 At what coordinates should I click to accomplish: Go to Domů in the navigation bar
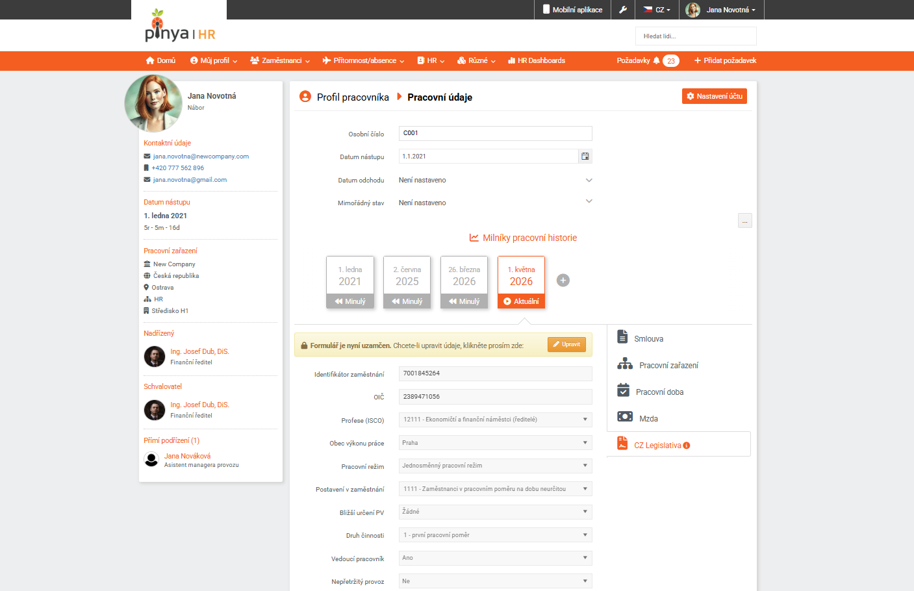(160, 60)
